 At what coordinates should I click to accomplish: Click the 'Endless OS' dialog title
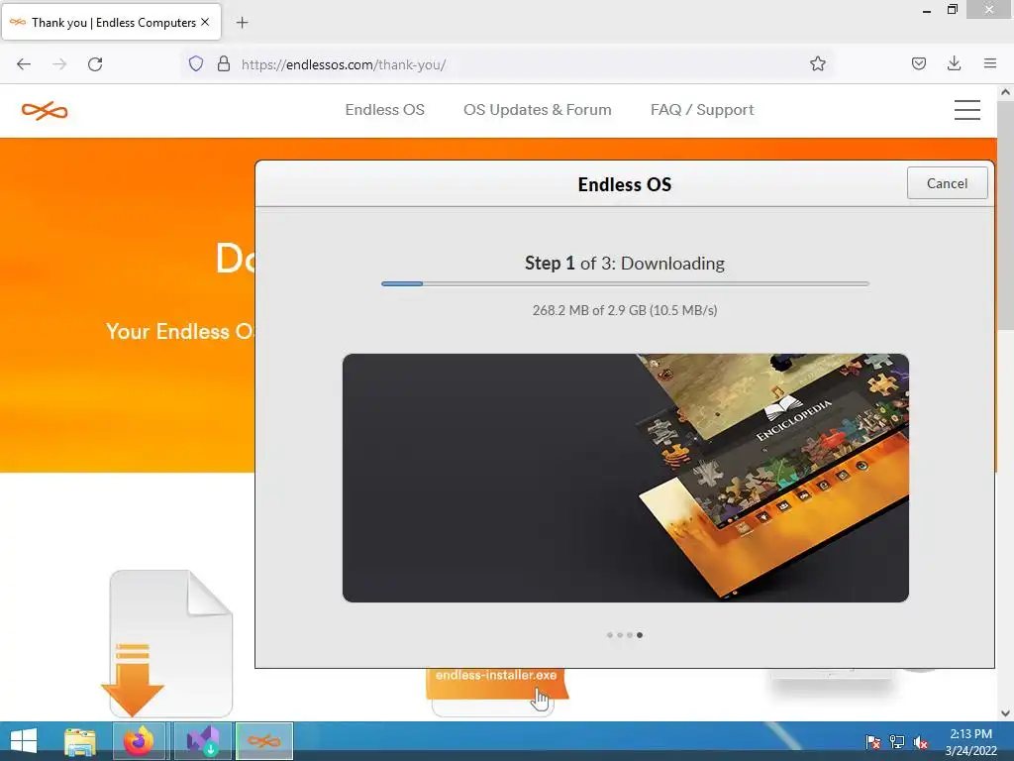point(625,184)
